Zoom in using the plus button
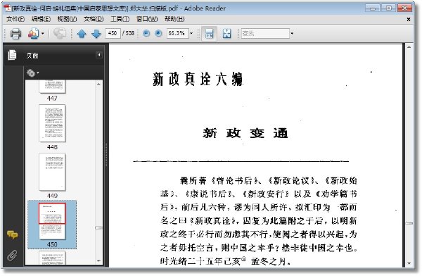 click(158, 33)
